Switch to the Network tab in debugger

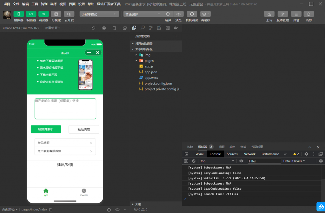tap(249, 154)
